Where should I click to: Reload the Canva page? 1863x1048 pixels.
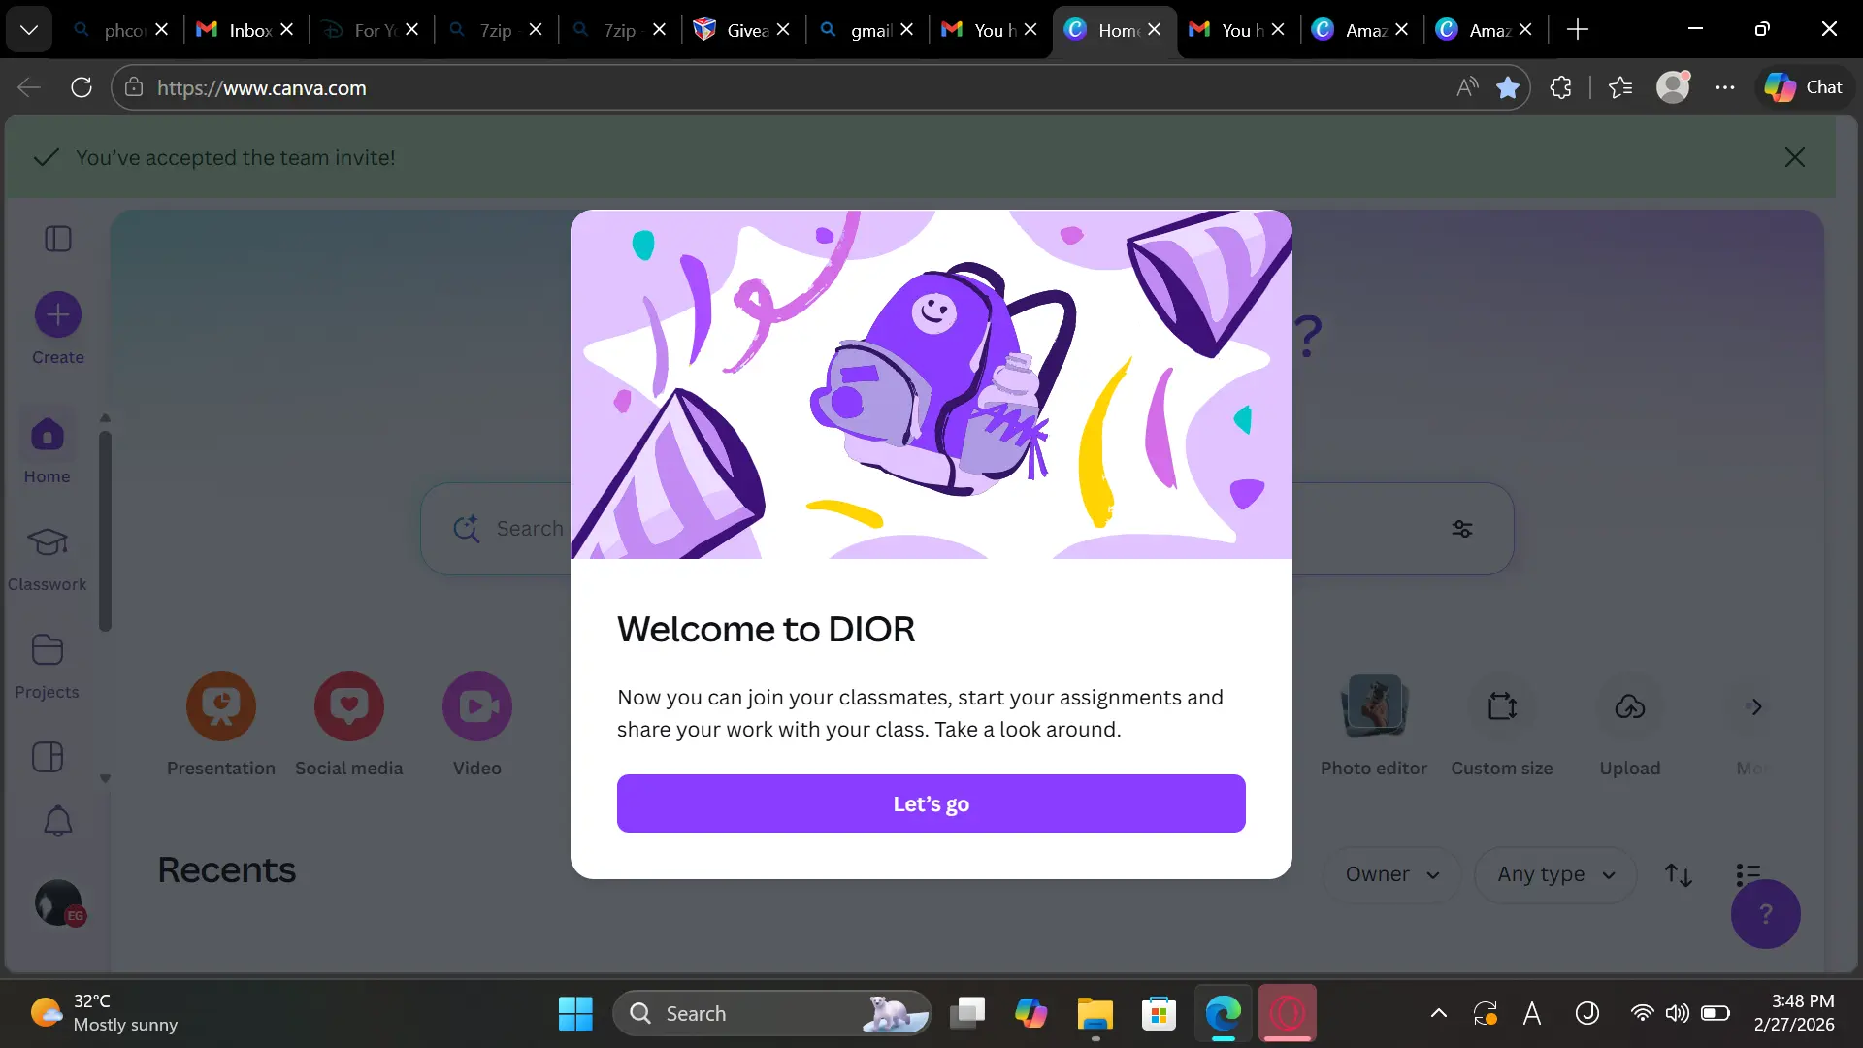pos(82,87)
